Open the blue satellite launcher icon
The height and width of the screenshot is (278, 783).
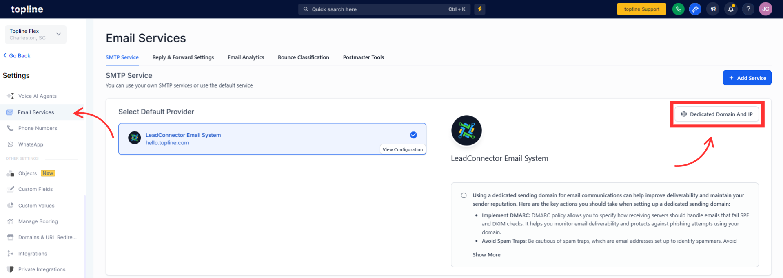(x=695, y=9)
